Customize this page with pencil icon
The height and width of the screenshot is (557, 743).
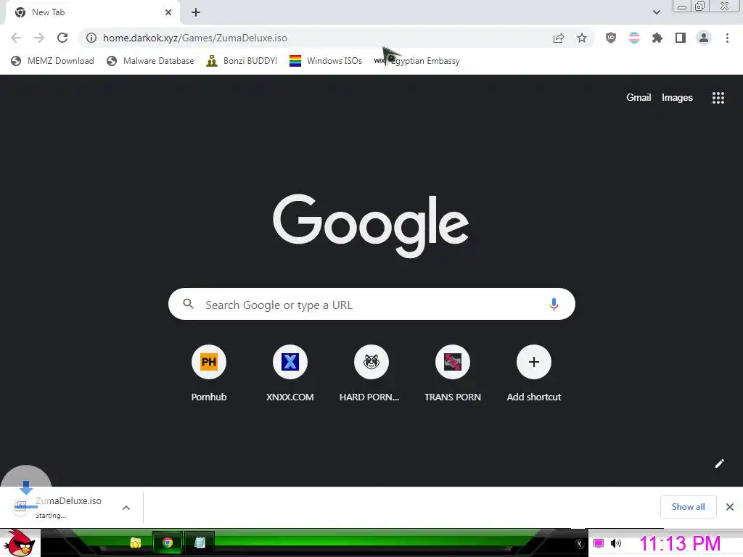click(x=719, y=463)
